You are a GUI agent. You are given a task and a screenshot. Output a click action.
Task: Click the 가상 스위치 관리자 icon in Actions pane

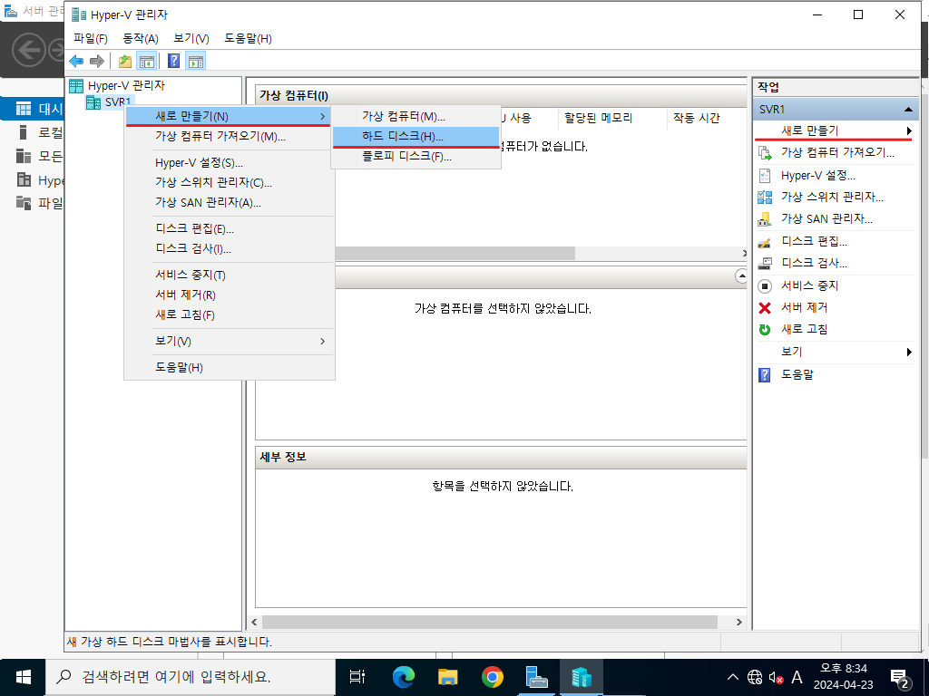pos(765,197)
